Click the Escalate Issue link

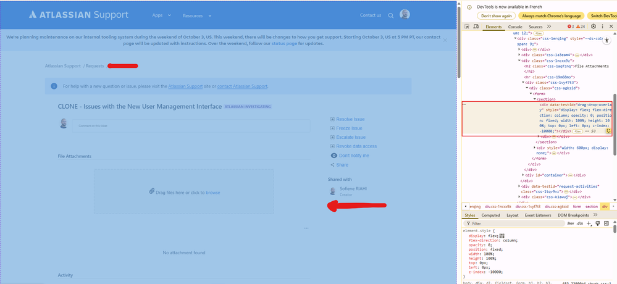click(351, 137)
